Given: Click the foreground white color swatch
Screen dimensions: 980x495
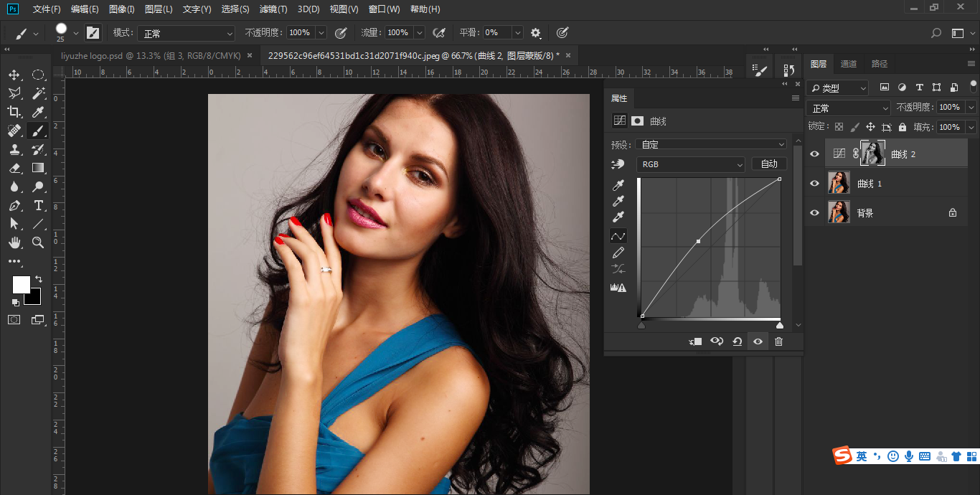Looking at the screenshot, I should coord(20,284).
